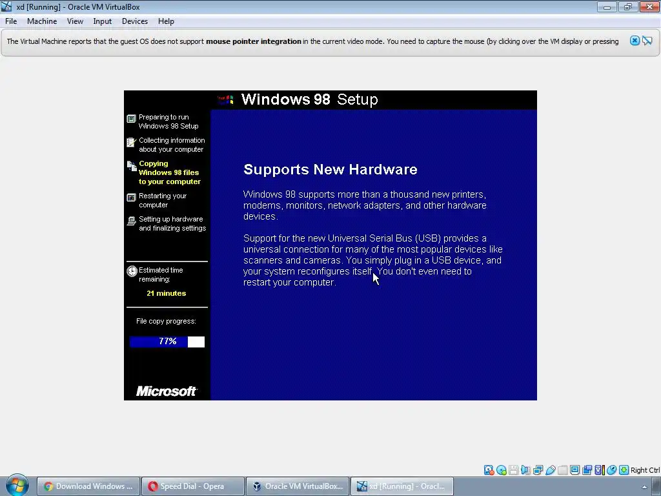Image resolution: width=661 pixels, height=496 pixels.
Task: Click the audio status icon
Action: [525, 470]
